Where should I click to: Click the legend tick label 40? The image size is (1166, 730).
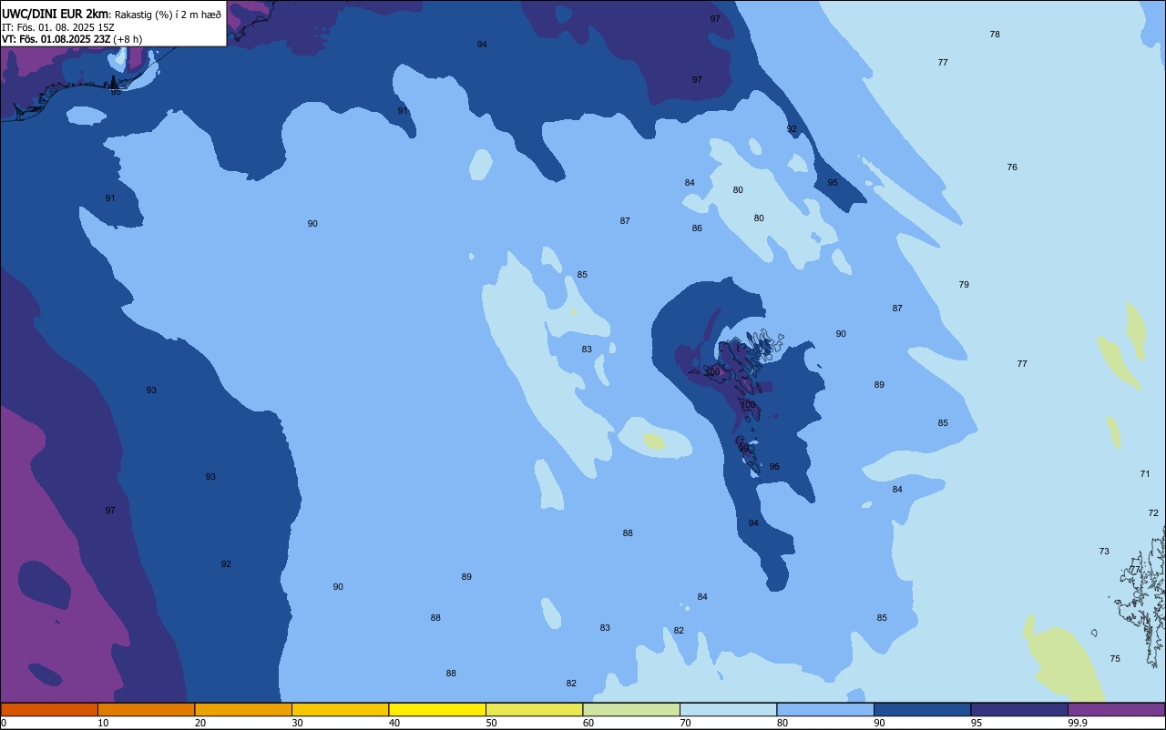click(x=394, y=723)
